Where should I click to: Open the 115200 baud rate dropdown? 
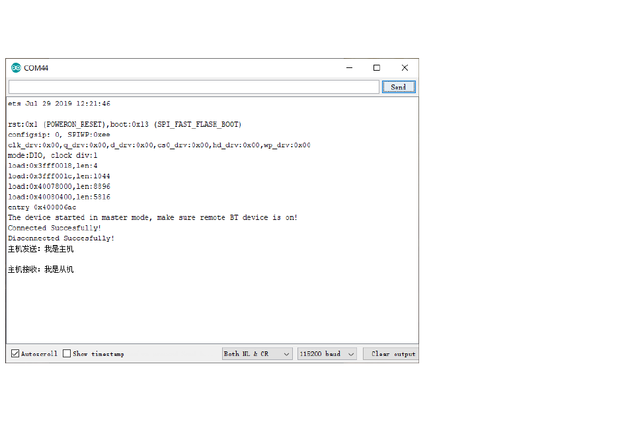point(327,354)
